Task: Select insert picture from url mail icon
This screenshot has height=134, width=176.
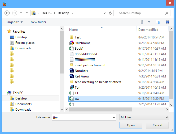Action: point(71,65)
